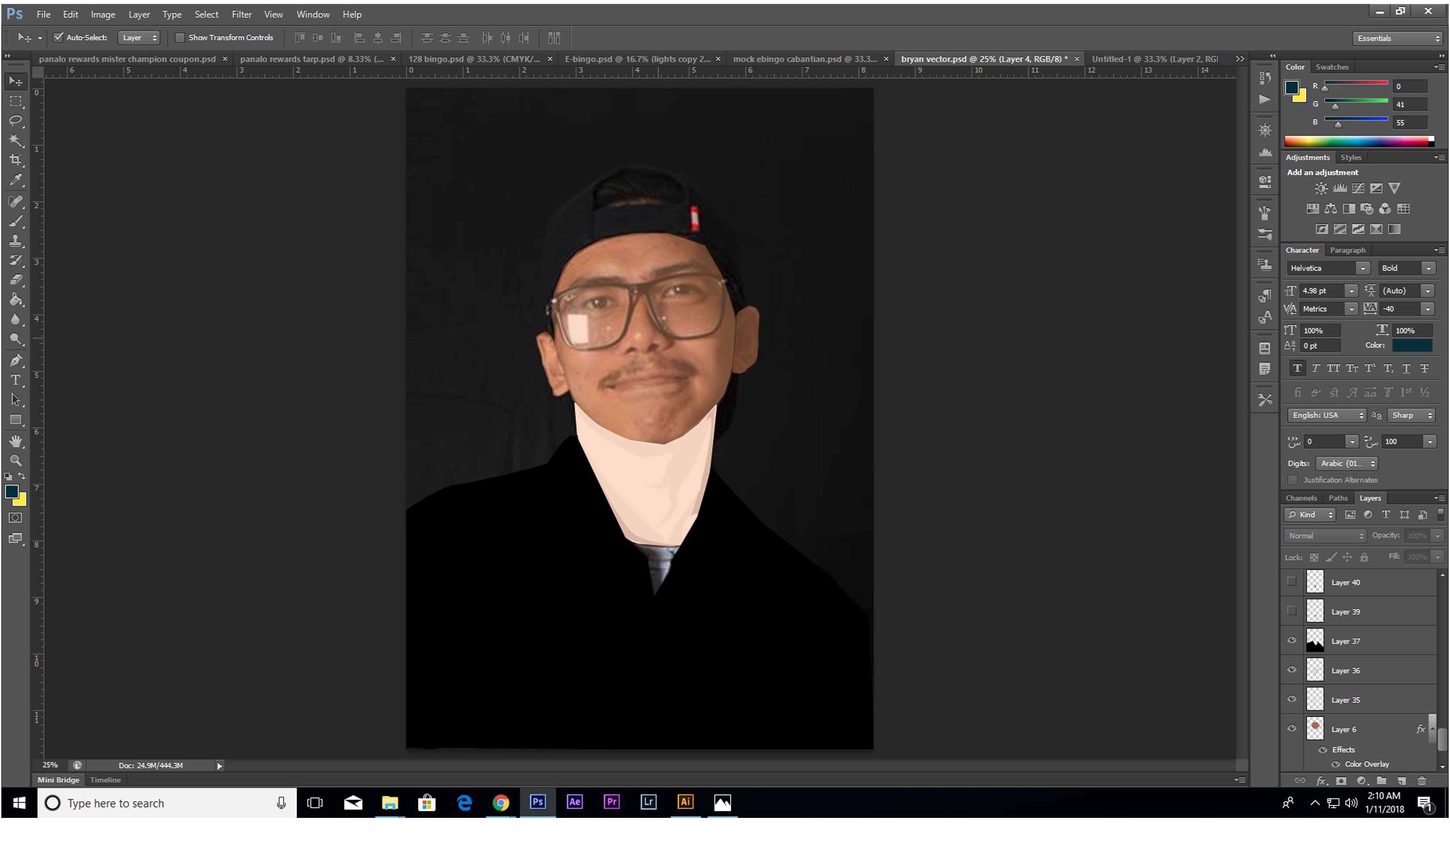Switch to the Paths tab
The width and height of the screenshot is (1450, 857).
[1338, 498]
